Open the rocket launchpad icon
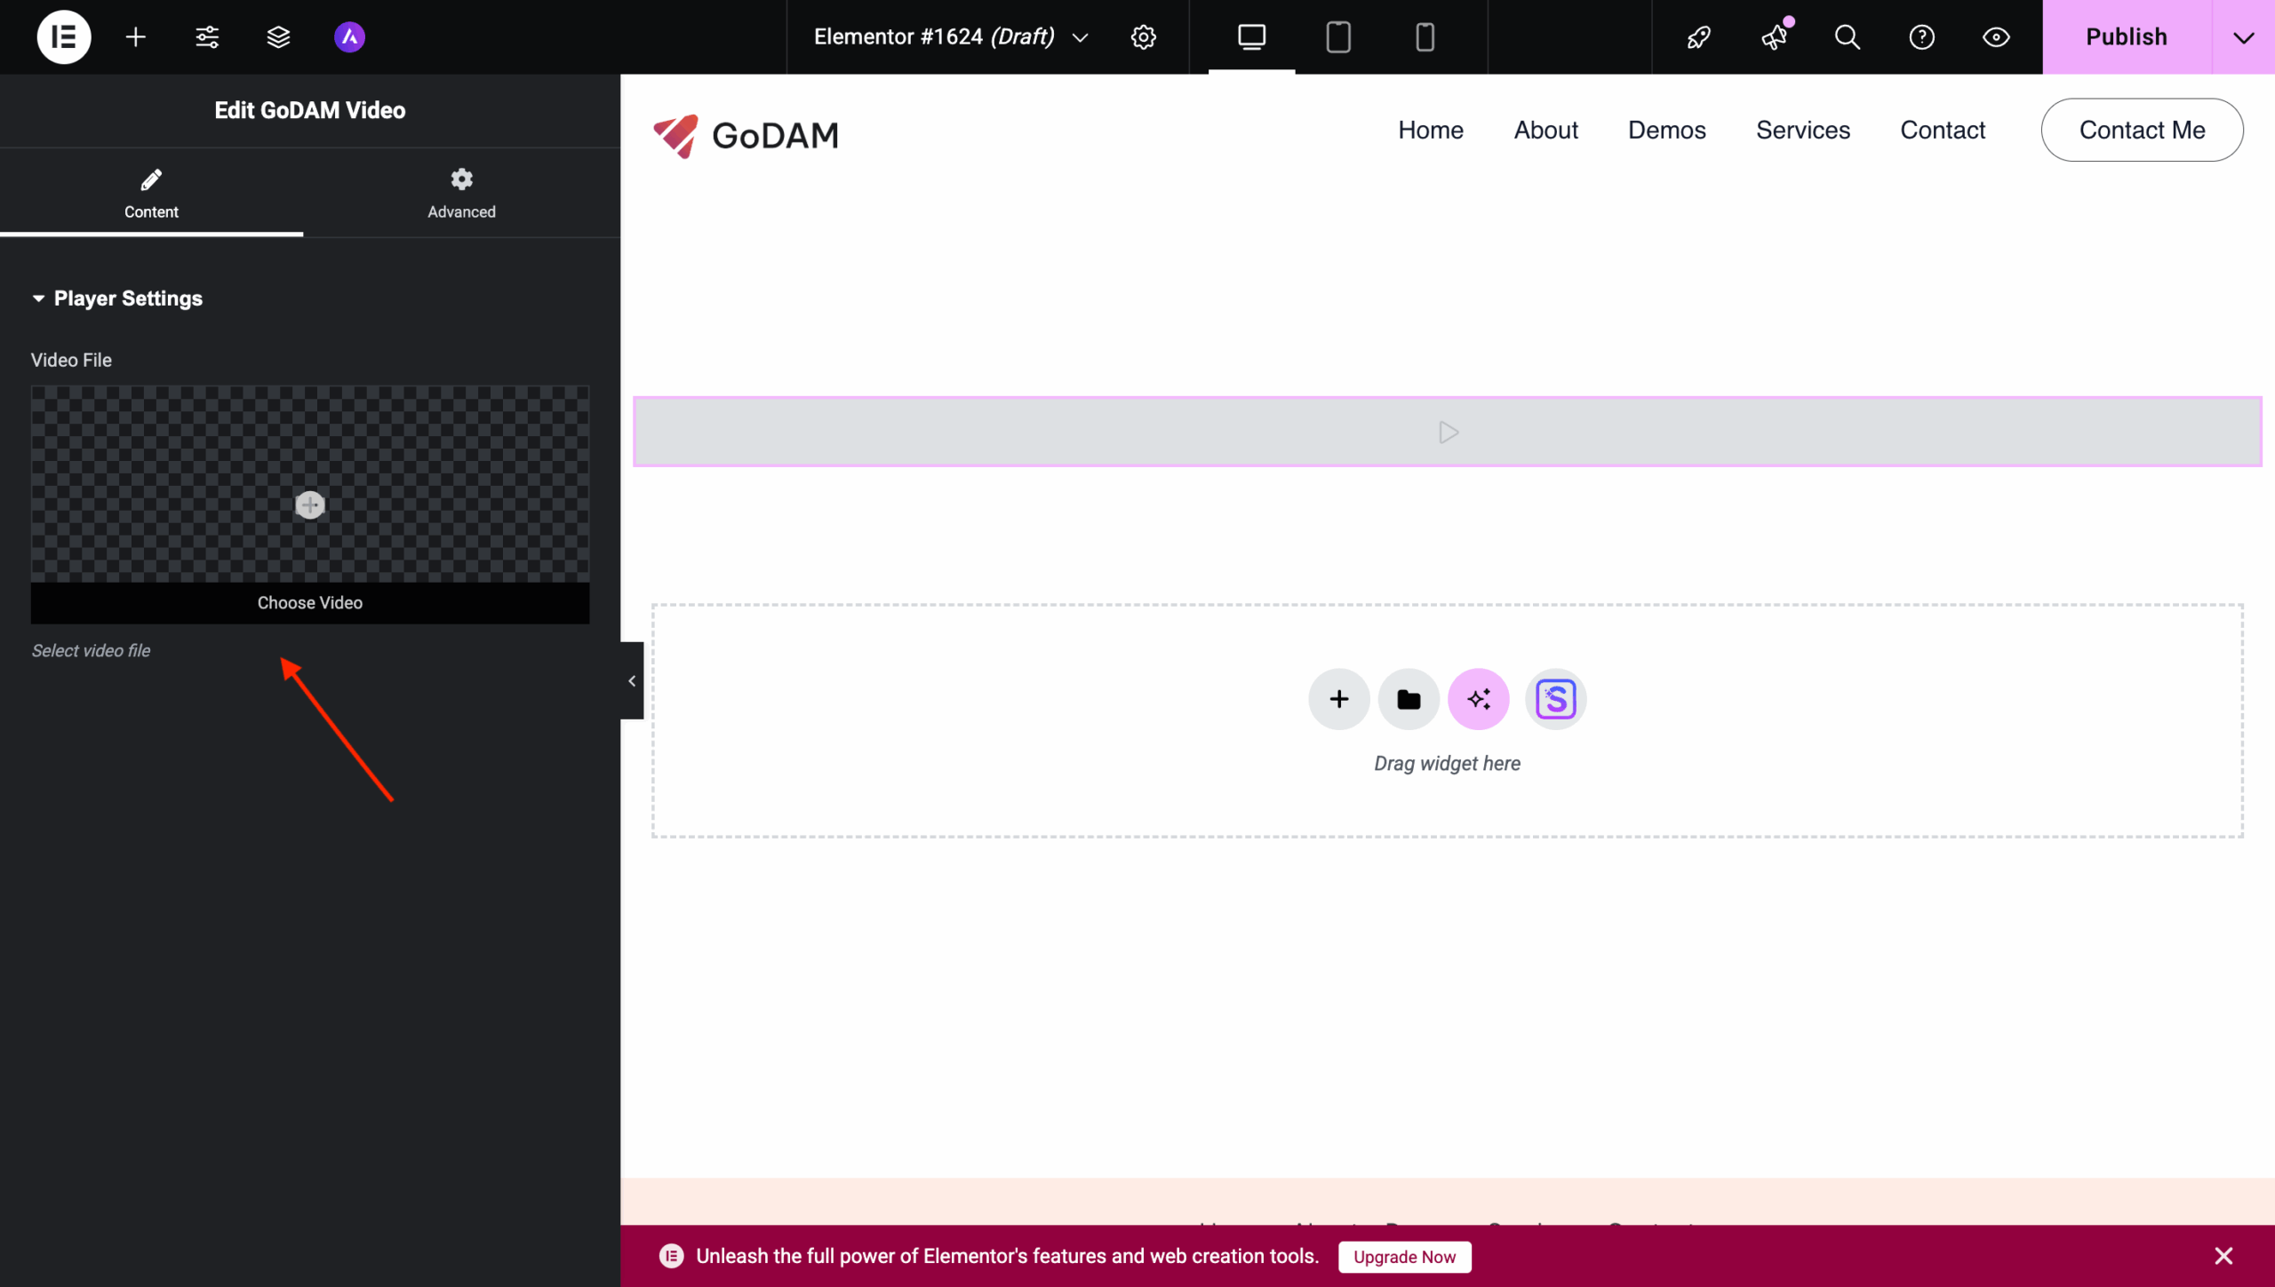Screen dimensions: 2275x1287 coord(1699,37)
